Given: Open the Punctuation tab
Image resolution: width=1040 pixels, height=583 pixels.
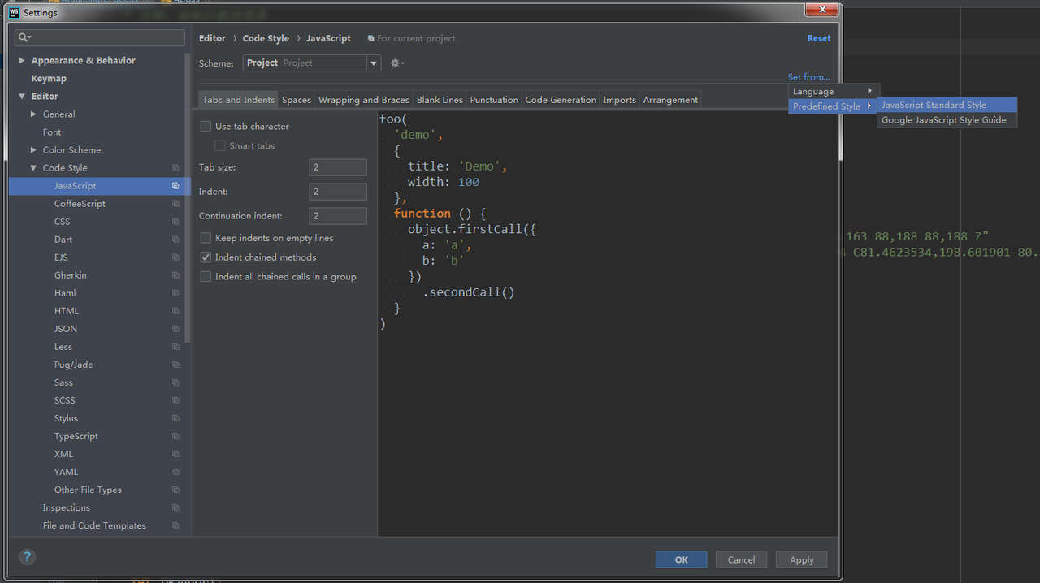Looking at the screenshot, I should pos(494,100).
